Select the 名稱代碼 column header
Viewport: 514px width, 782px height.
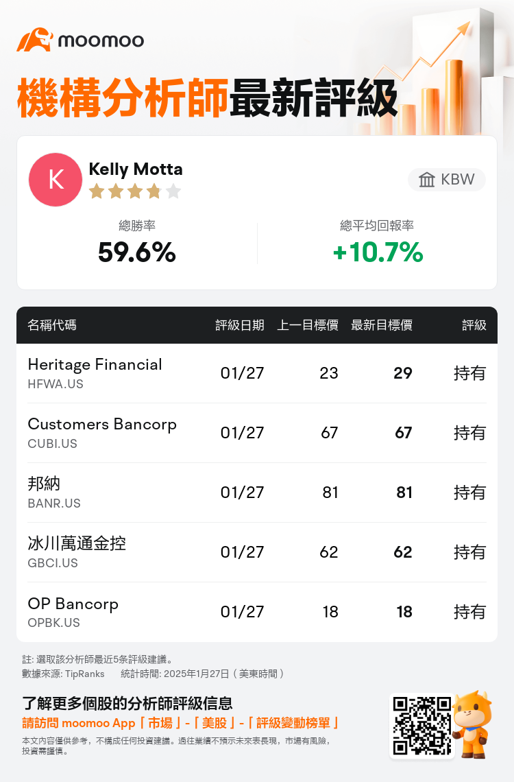pos(52,325)
